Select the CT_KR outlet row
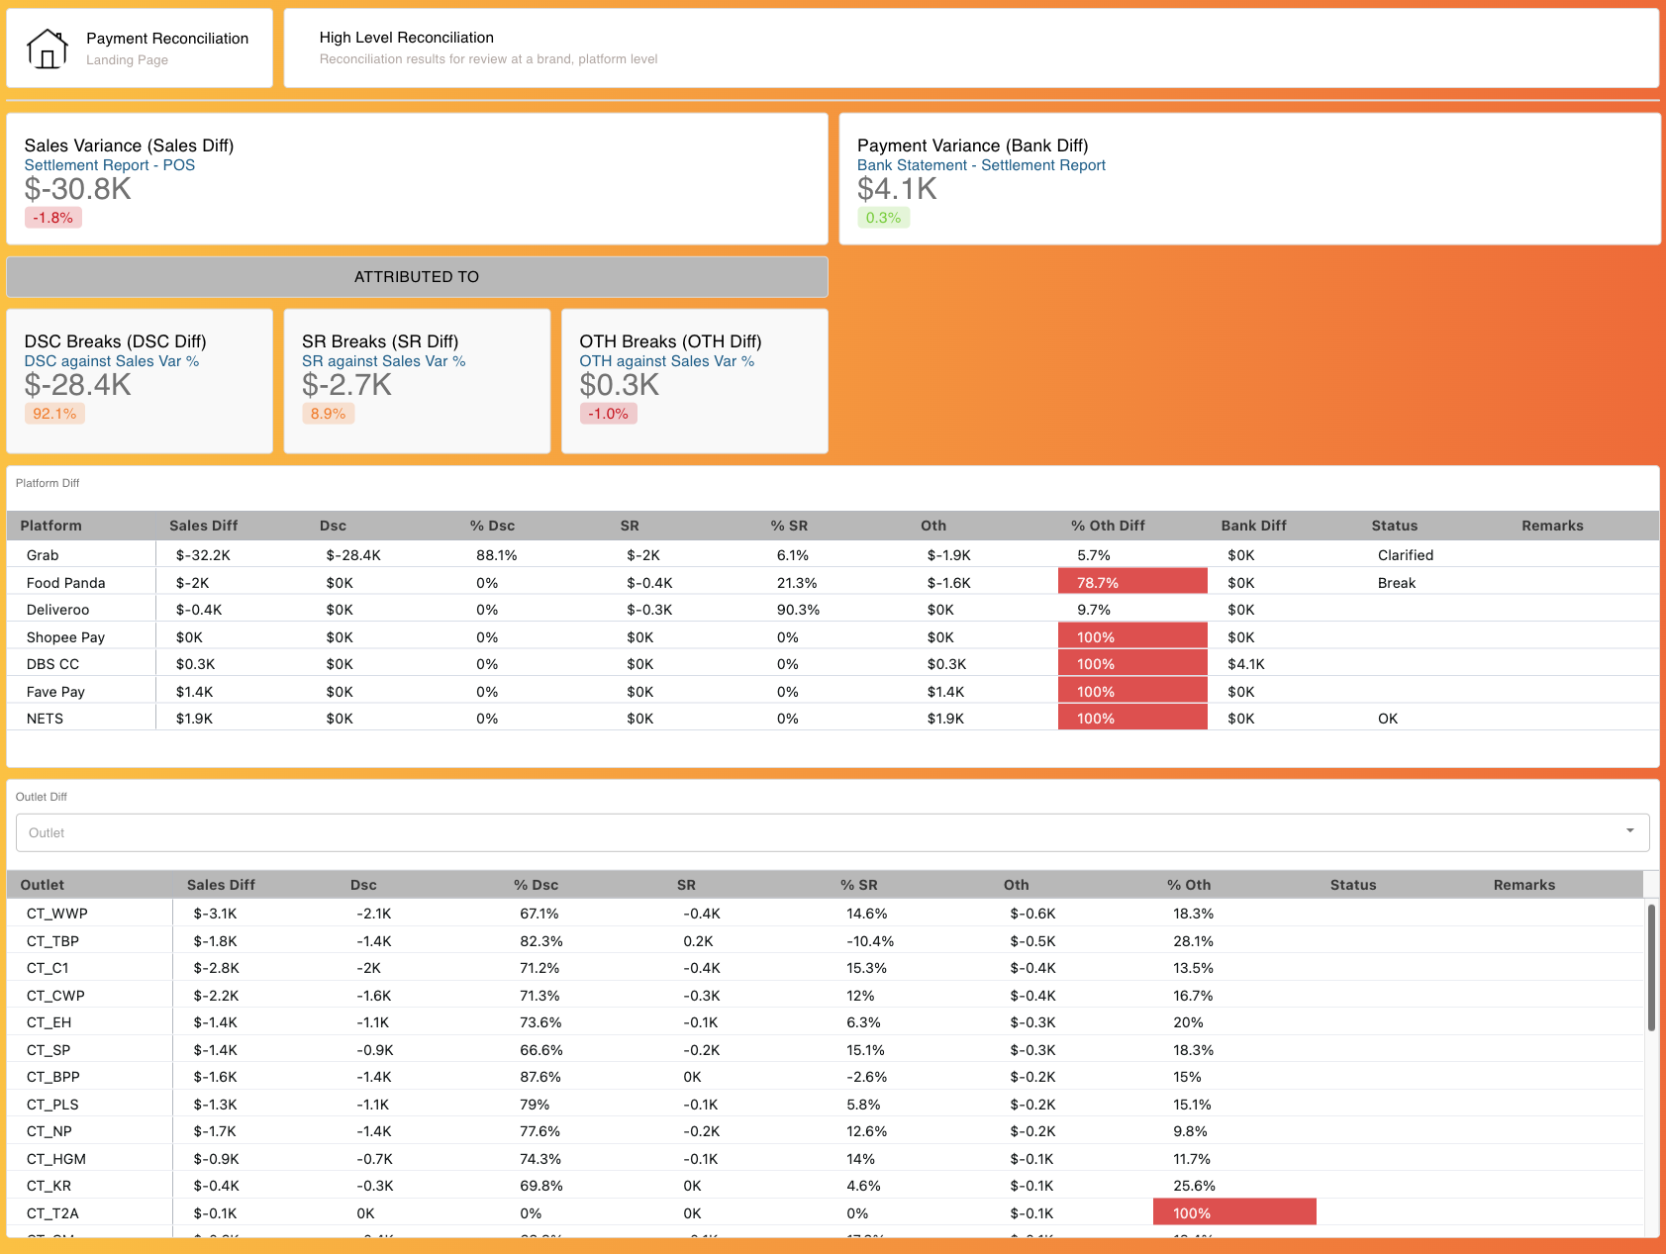The image size is (1666, 1254). (x=826, y=1186)
